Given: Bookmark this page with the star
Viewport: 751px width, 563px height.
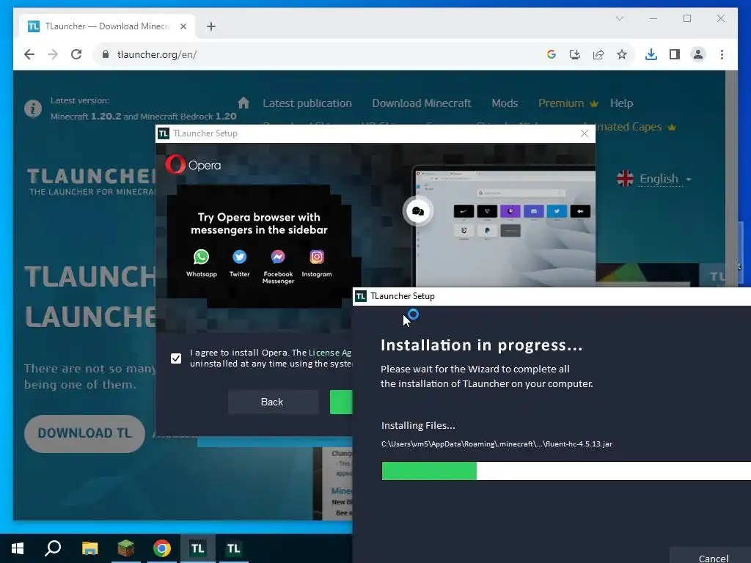Looking at the screenshot, I should pyautogui.click(x=622, y=54).
